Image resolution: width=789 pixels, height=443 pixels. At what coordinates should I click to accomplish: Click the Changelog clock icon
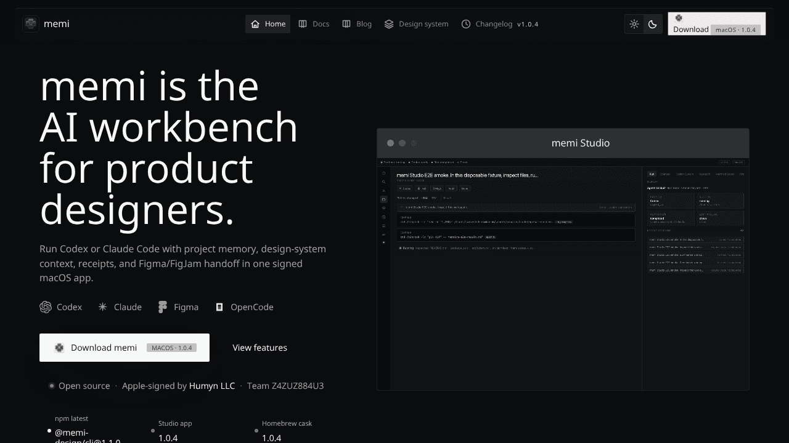pyautogui.click(x=466, y=24)
